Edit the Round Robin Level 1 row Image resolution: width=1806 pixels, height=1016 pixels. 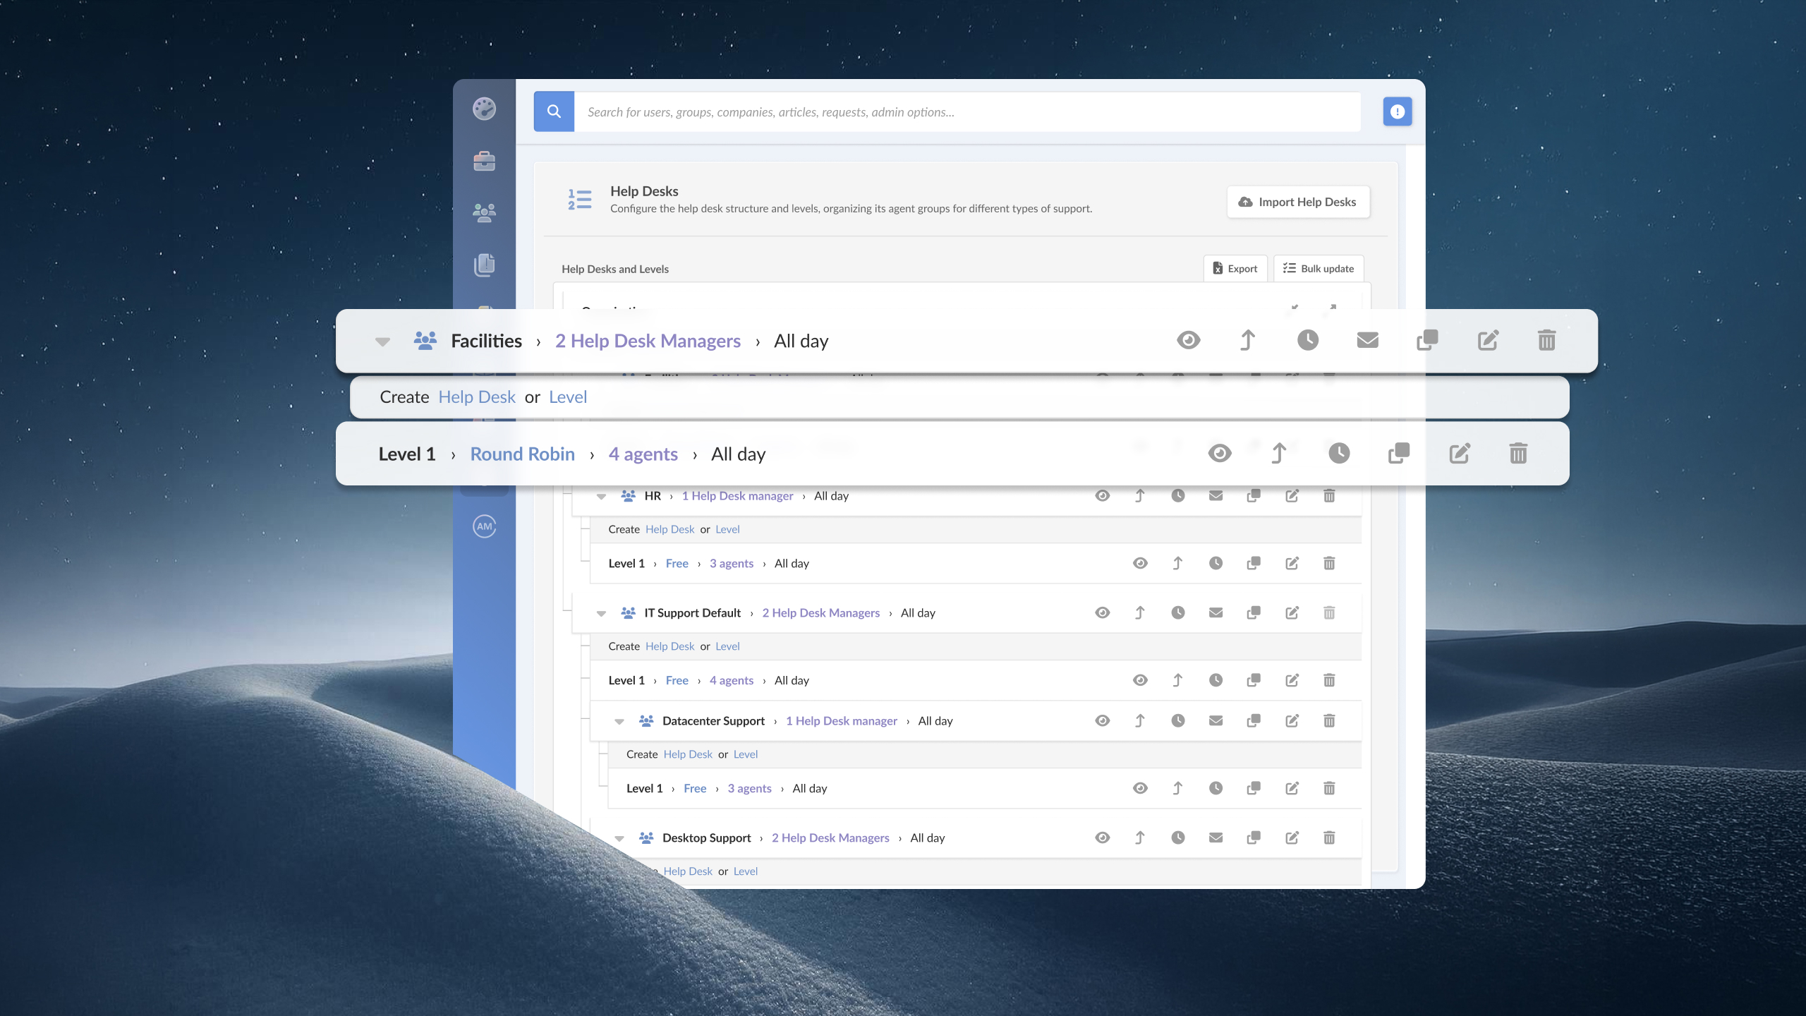point(1460,453)
